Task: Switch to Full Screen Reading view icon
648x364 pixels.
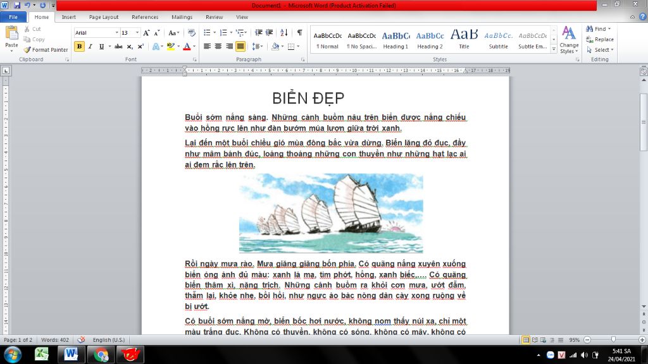Action: point(535,340)
